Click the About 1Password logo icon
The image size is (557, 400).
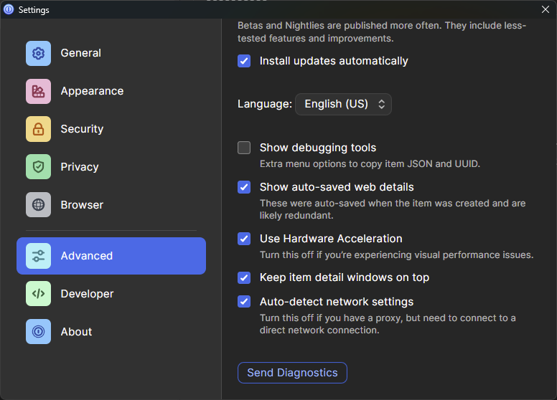pos(38,332)
